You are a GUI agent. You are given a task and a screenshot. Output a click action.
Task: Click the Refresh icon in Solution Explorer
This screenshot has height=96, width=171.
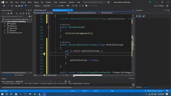click(24, 14)
